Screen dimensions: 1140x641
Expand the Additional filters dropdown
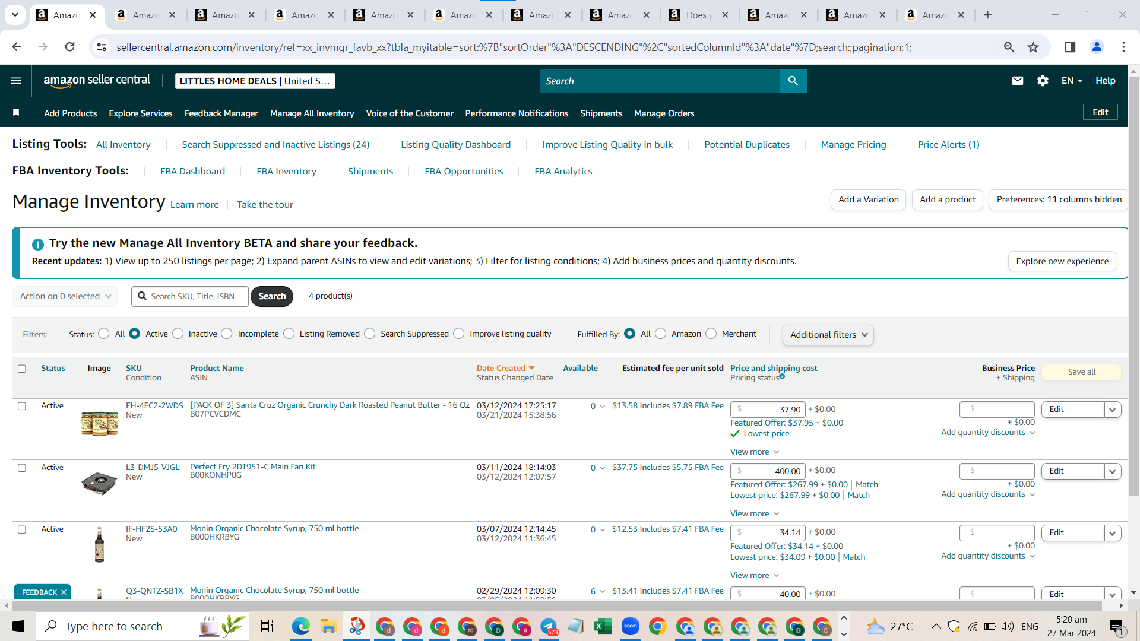coord(828,335)
